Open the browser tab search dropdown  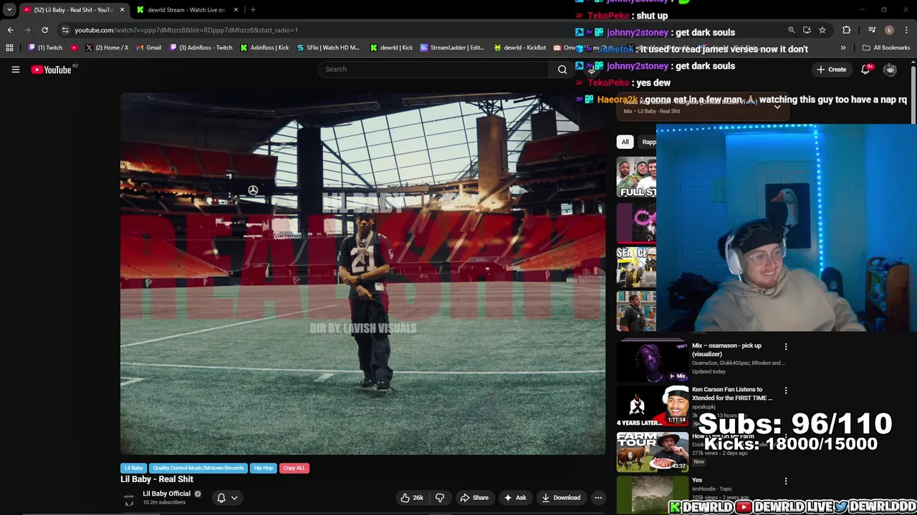[x=9, y=10]
